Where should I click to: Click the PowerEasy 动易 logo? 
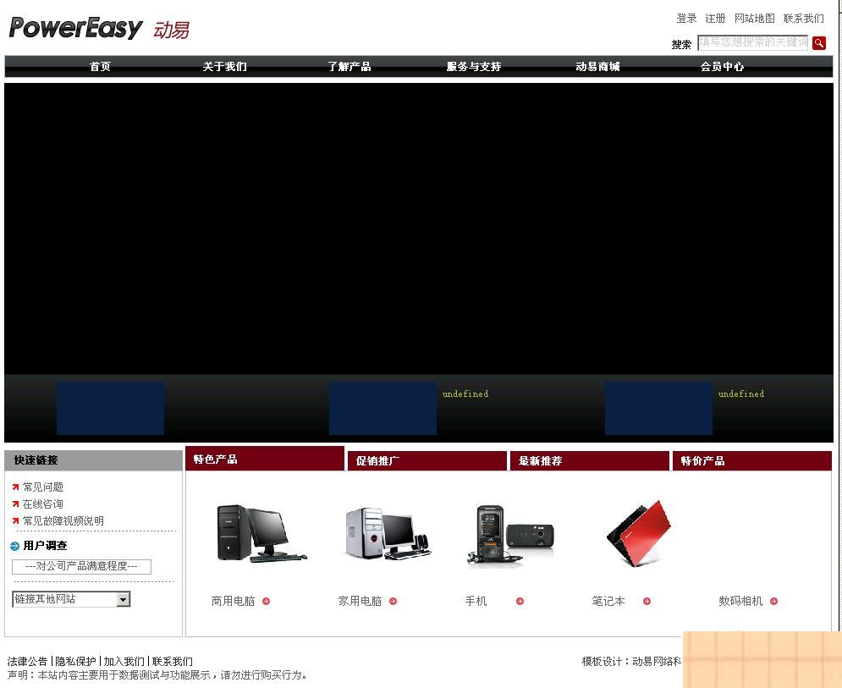coord(97,27)
